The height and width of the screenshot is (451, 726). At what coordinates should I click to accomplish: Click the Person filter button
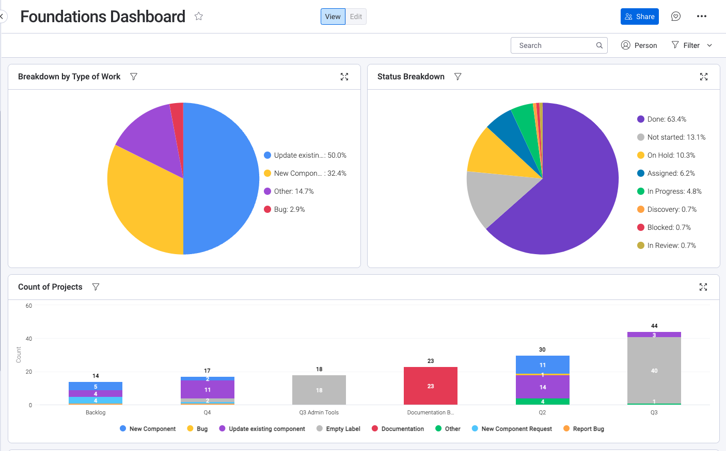tap(639, 45)
